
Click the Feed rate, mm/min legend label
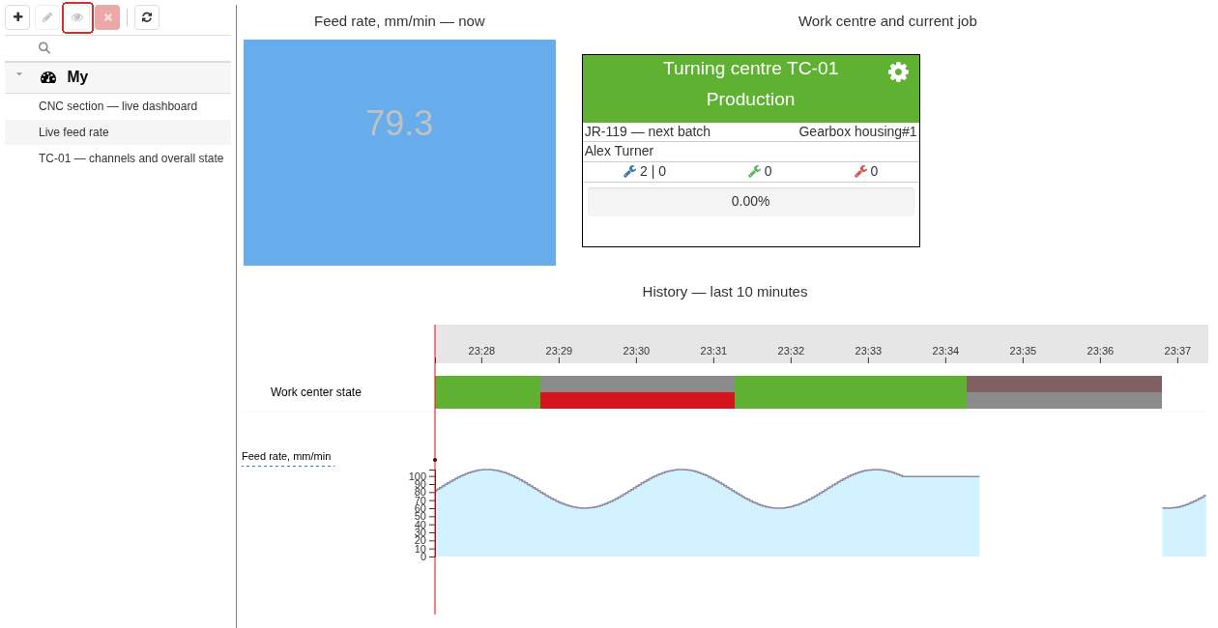tap(286, 456)
